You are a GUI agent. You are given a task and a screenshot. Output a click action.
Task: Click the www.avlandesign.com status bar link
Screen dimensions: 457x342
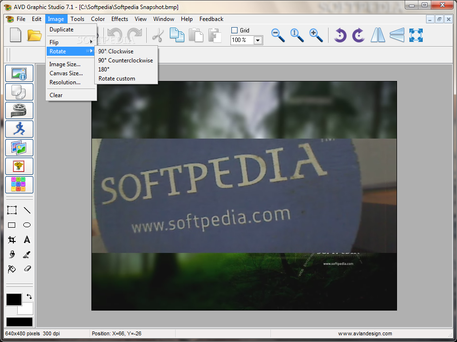[x=365, y=333]
